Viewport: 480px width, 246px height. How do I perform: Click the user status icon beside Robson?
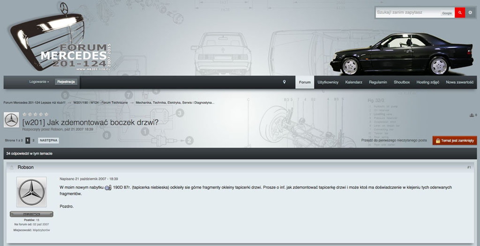point(11,167)
